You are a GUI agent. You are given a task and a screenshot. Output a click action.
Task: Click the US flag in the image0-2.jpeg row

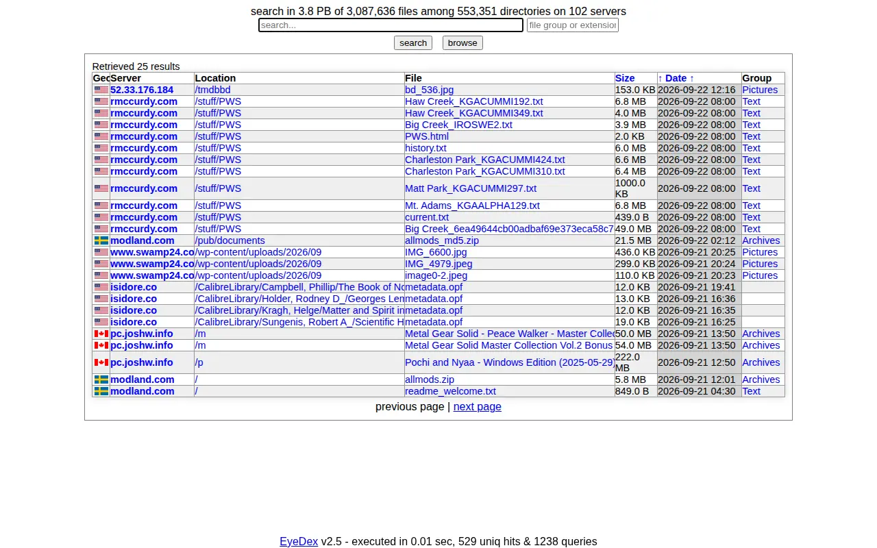click(101, 275)
